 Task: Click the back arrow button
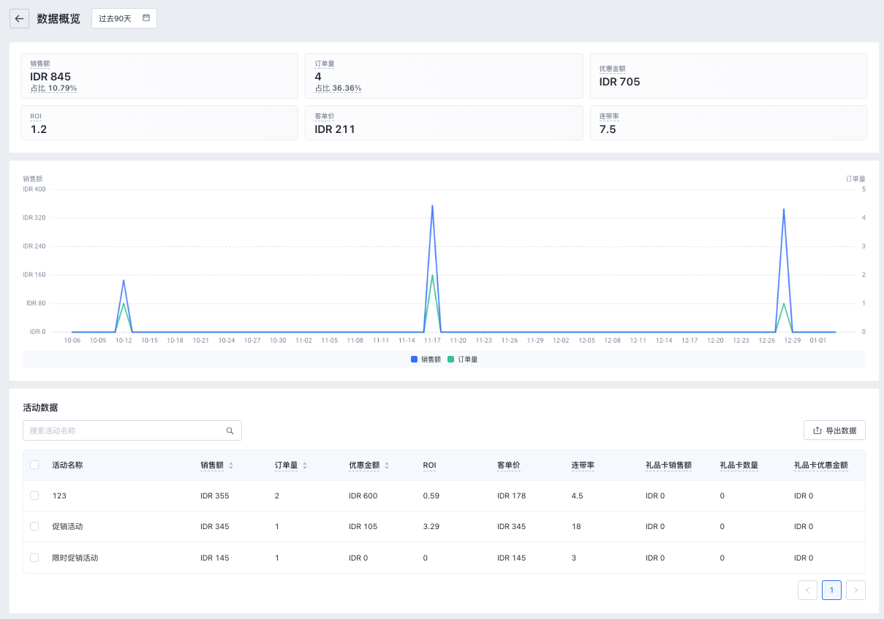pyautogui.click(x=19, y=18)
